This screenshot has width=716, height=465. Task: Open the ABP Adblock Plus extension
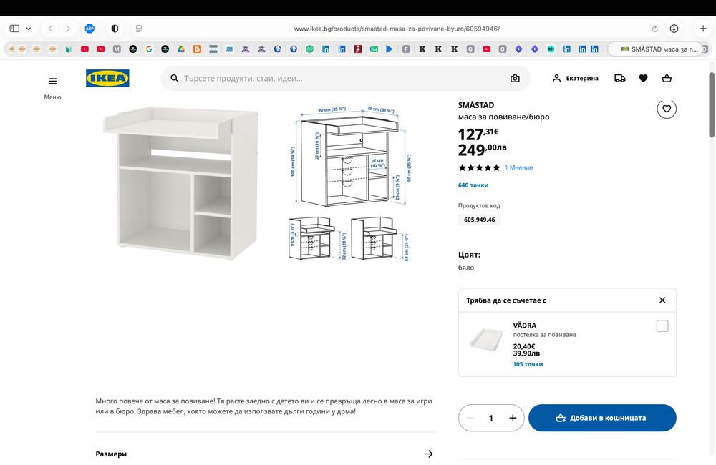89,29
